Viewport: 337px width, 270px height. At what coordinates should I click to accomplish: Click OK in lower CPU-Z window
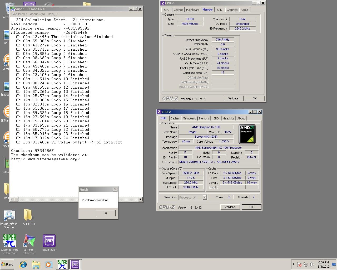(x=251, y=207)
